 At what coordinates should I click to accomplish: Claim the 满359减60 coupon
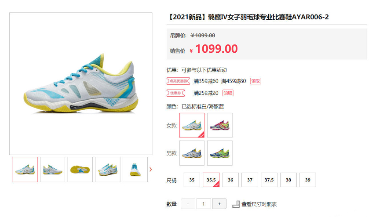[x=256, y=81]
